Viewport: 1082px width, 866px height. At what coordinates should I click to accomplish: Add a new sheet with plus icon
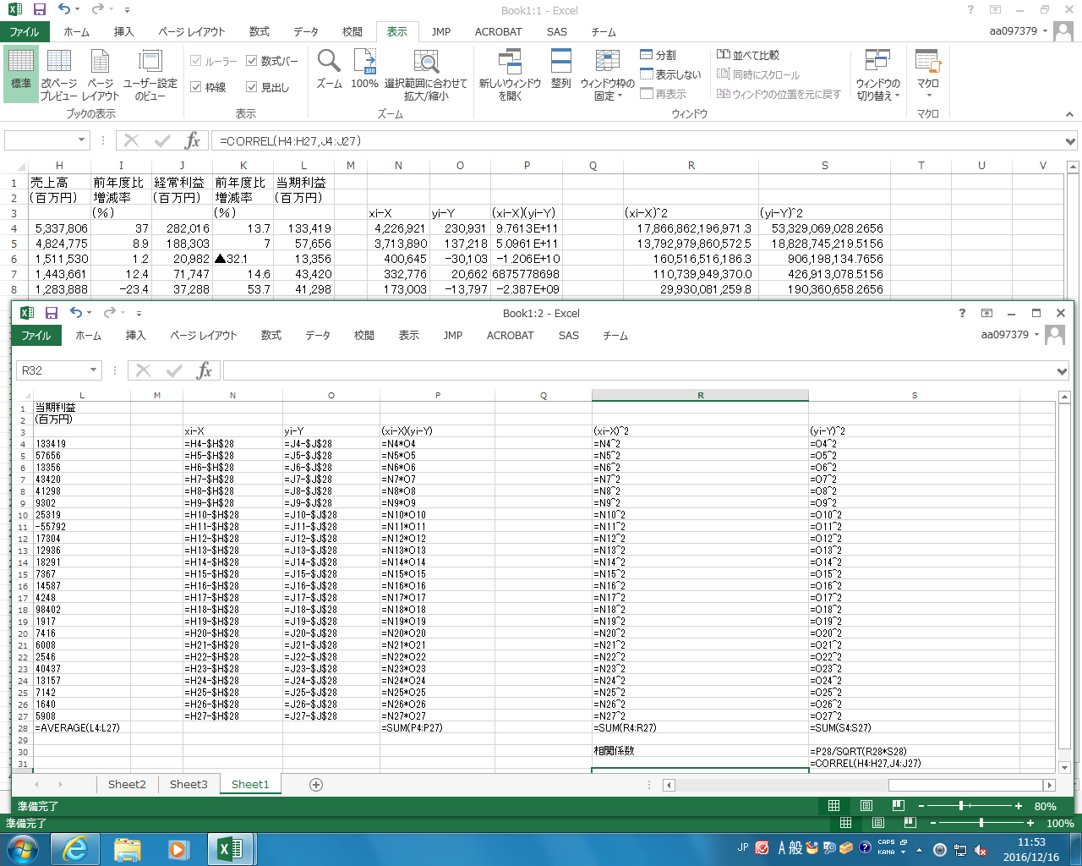[316, 785]
